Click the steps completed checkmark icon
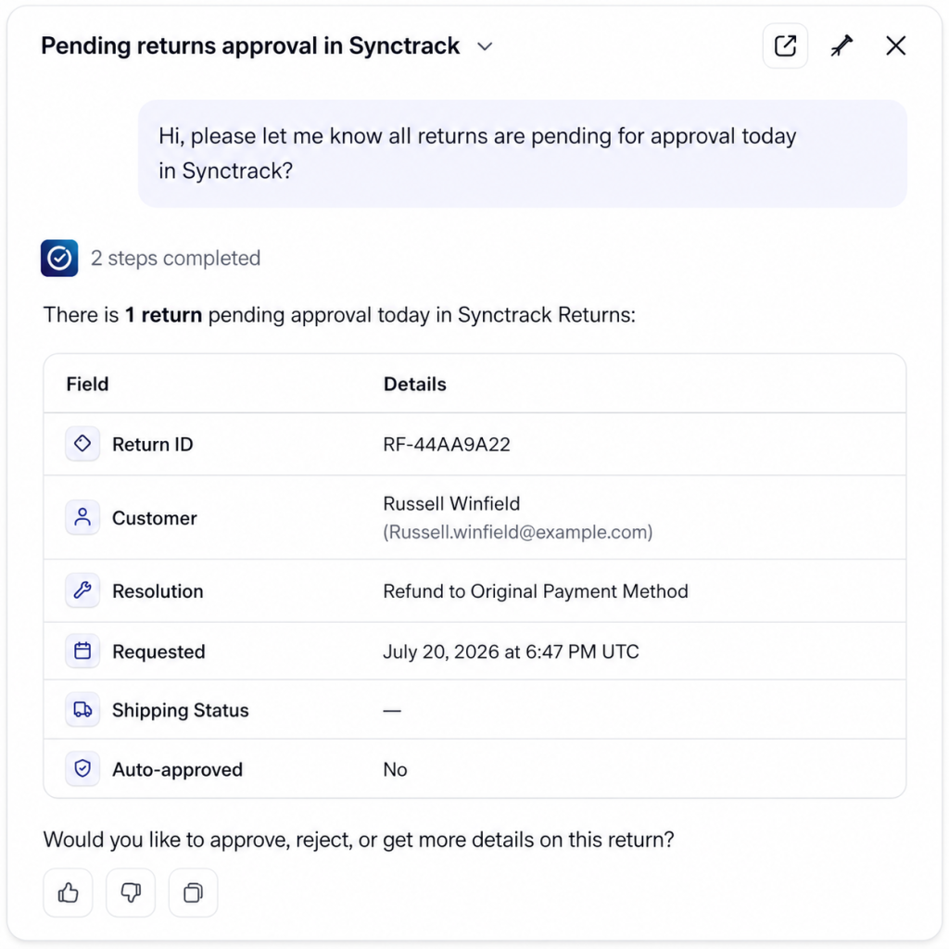 (x=59, y=259)
